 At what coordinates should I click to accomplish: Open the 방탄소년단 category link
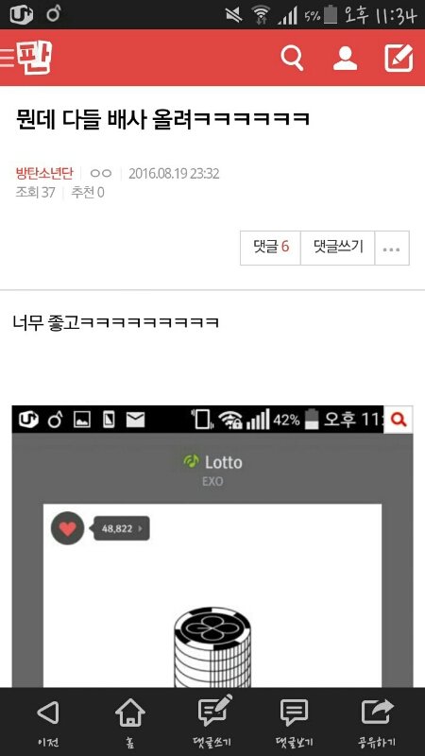pyautogui.click(x=44, y=174)
